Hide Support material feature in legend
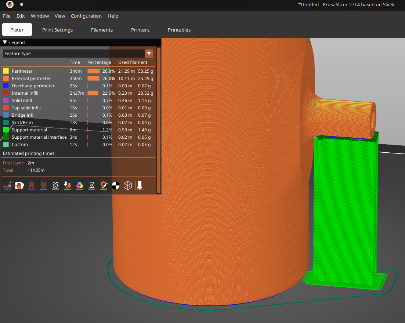 coord(29,130)
